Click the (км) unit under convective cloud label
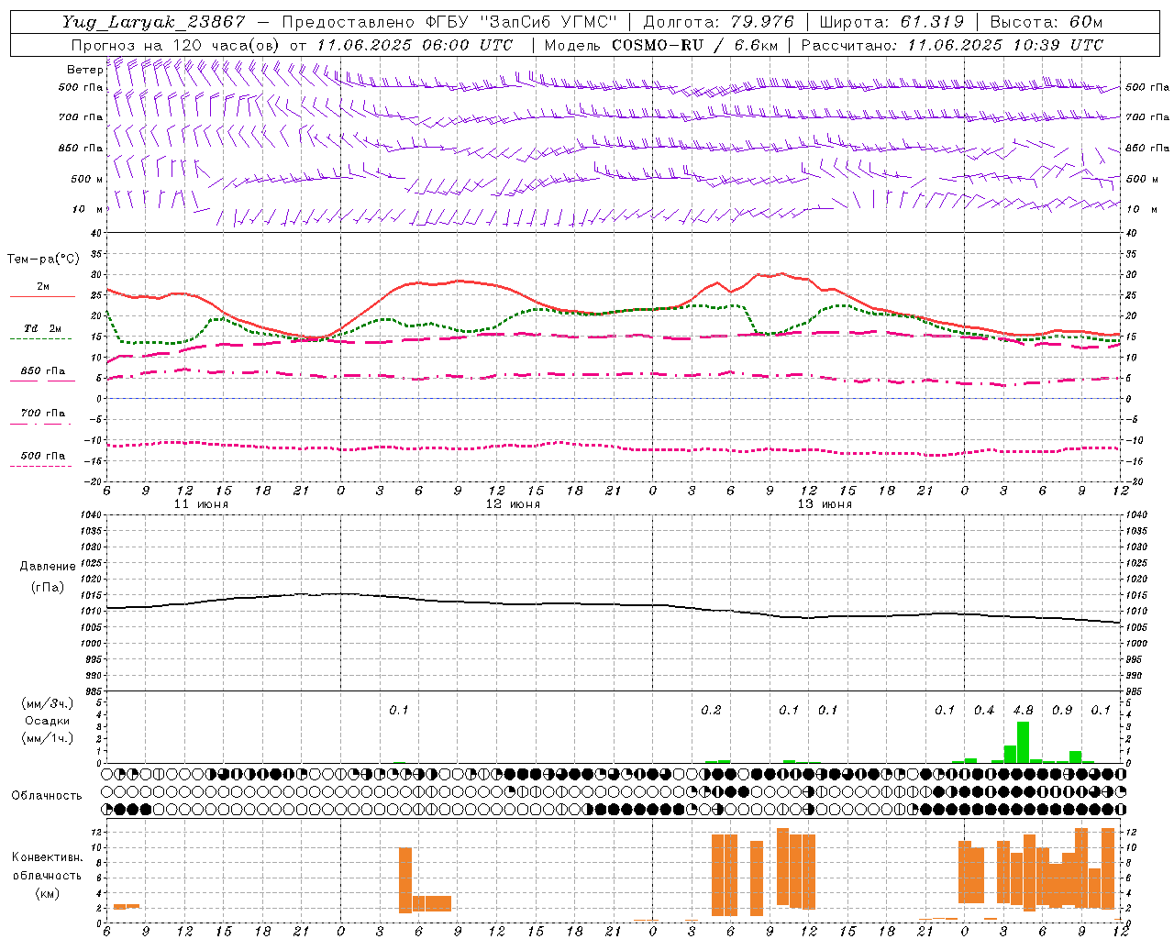 coord(48,894)
